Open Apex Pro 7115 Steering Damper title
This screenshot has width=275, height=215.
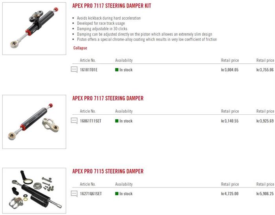108,171
